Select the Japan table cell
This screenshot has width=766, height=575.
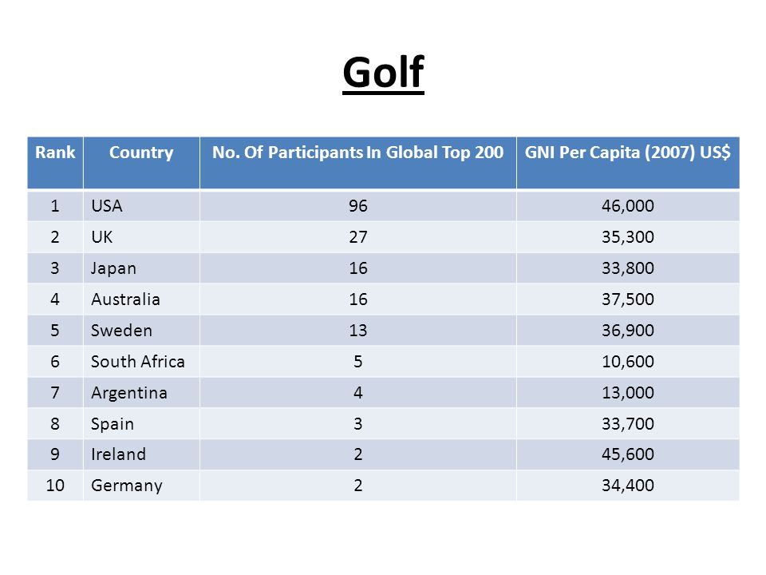tap(141, 268)
